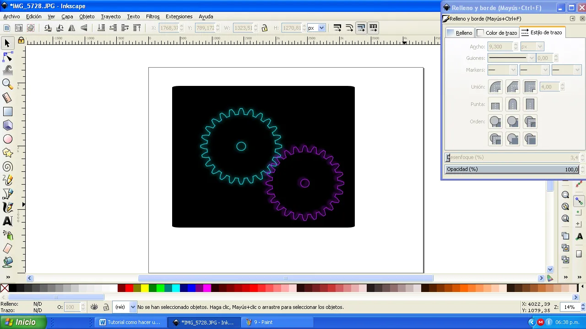Click Select all in all layers icon
This screenshot has width=586, height=329.
coord(19,28)
